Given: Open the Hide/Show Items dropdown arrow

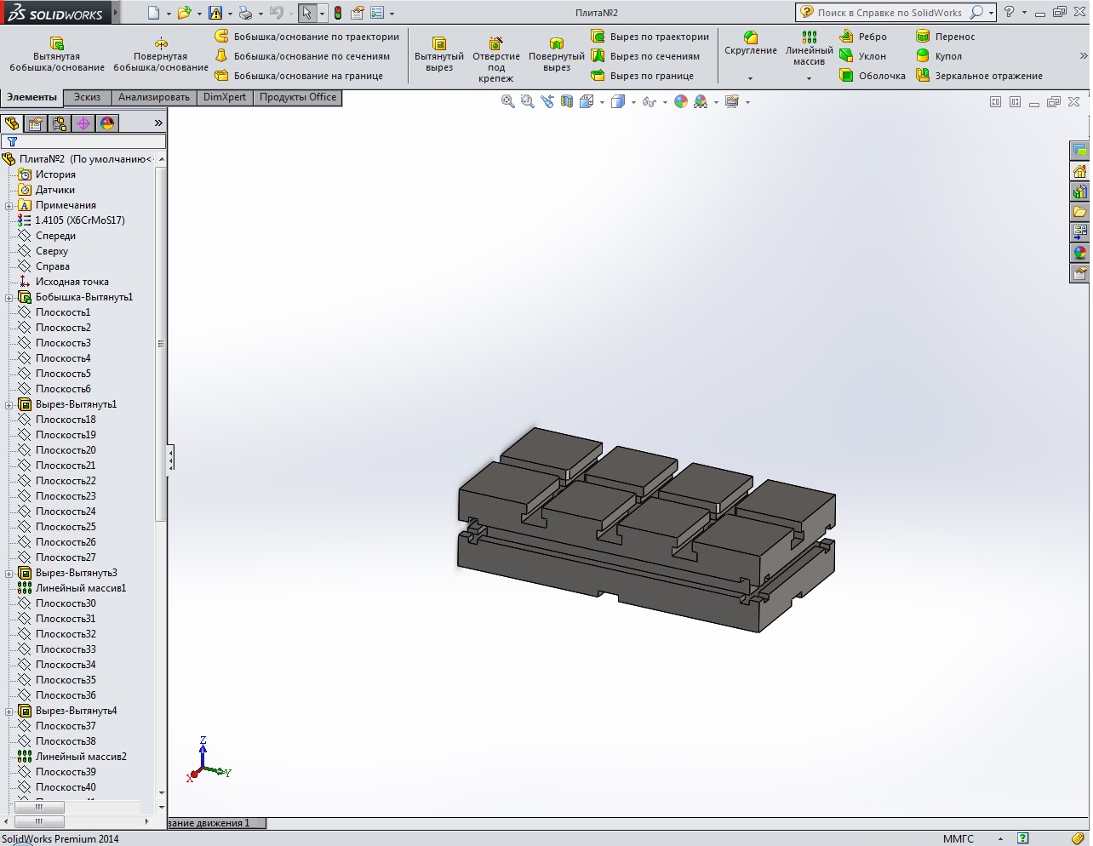Looking at the screenshot, I should (665, 102).
